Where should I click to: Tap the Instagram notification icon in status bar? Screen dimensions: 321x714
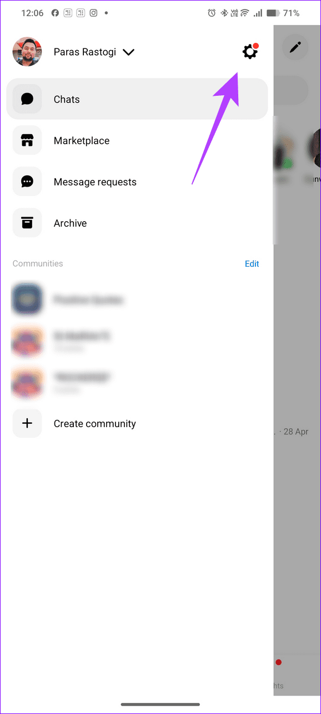click(93, 13)
